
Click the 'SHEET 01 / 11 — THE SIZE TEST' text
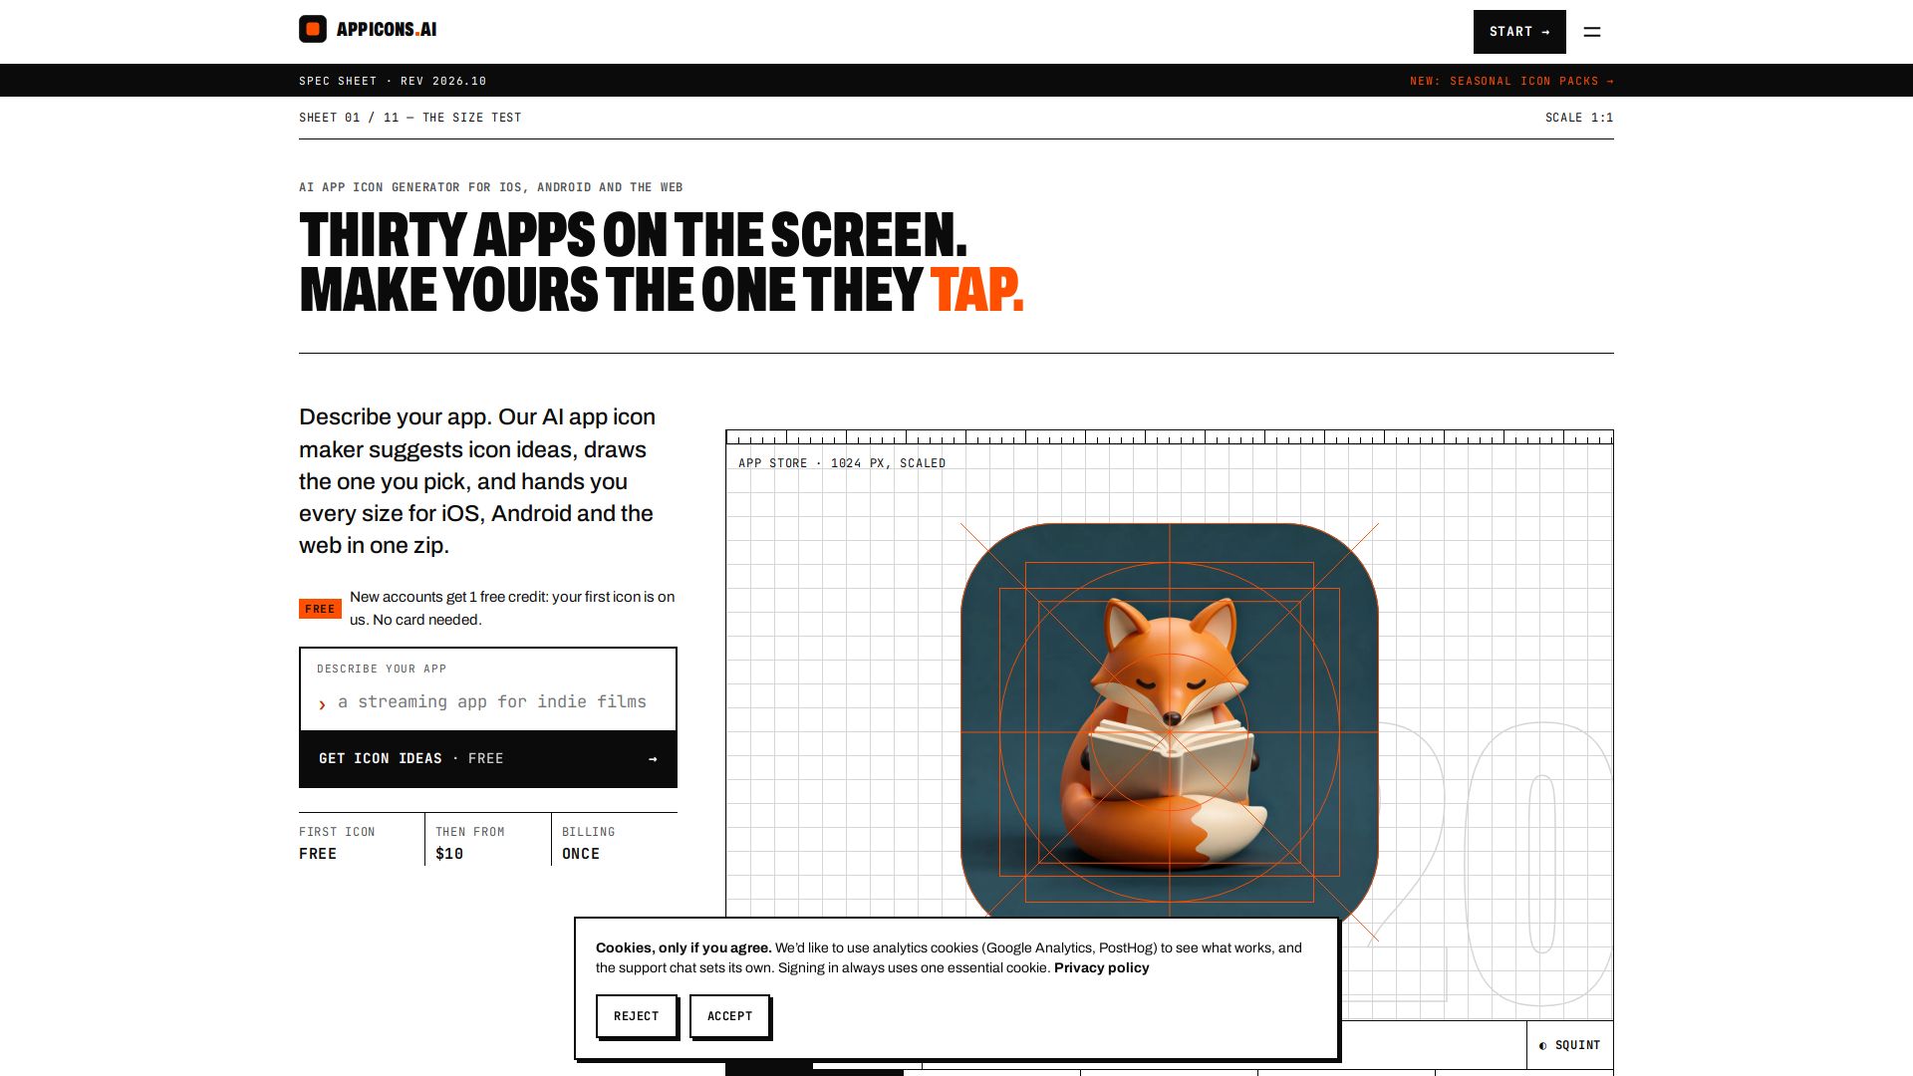click(410, 118)
